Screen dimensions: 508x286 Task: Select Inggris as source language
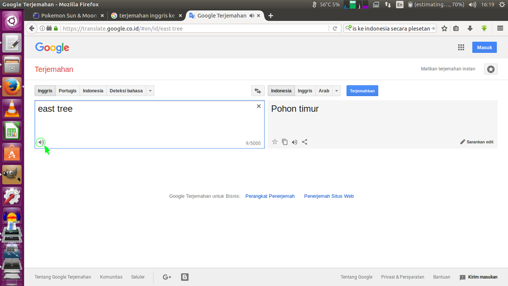(45, 91)
